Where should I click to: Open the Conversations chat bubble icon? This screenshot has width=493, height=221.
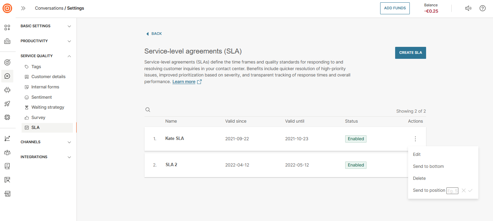coord(7,76)
